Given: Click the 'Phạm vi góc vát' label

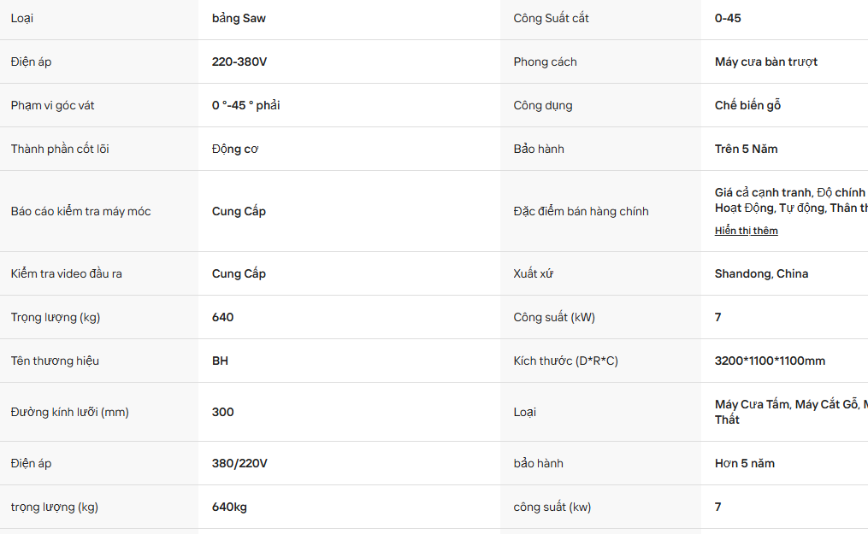Looking at the screenshot, I should point(52,106).
